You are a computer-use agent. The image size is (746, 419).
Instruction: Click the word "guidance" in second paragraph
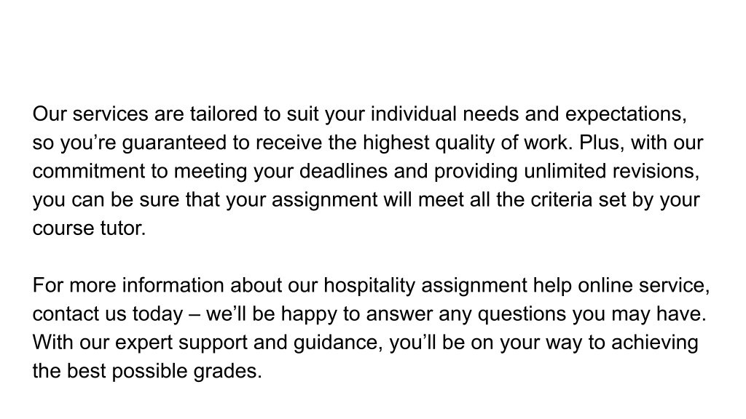337,343
